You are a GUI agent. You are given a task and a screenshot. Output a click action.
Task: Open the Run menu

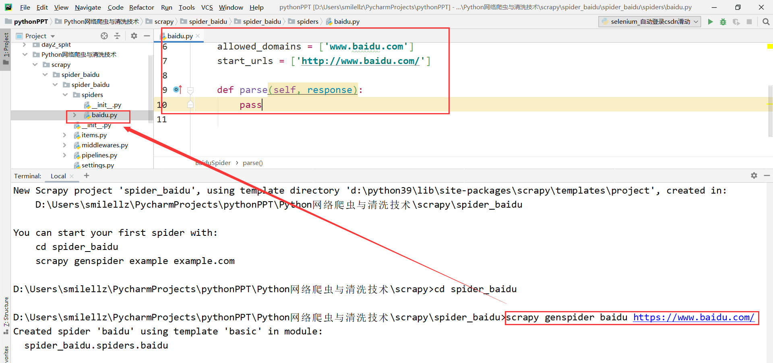coord(166,7)
